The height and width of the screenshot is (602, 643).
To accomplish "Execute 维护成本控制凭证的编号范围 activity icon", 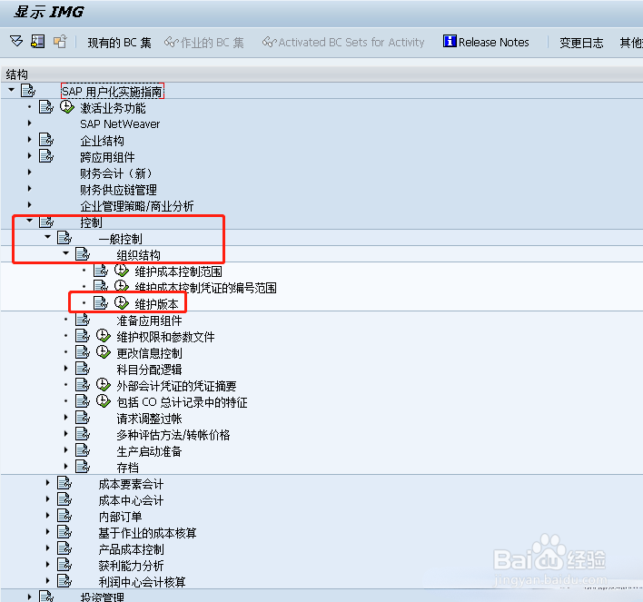I will [x=122, y=286].
